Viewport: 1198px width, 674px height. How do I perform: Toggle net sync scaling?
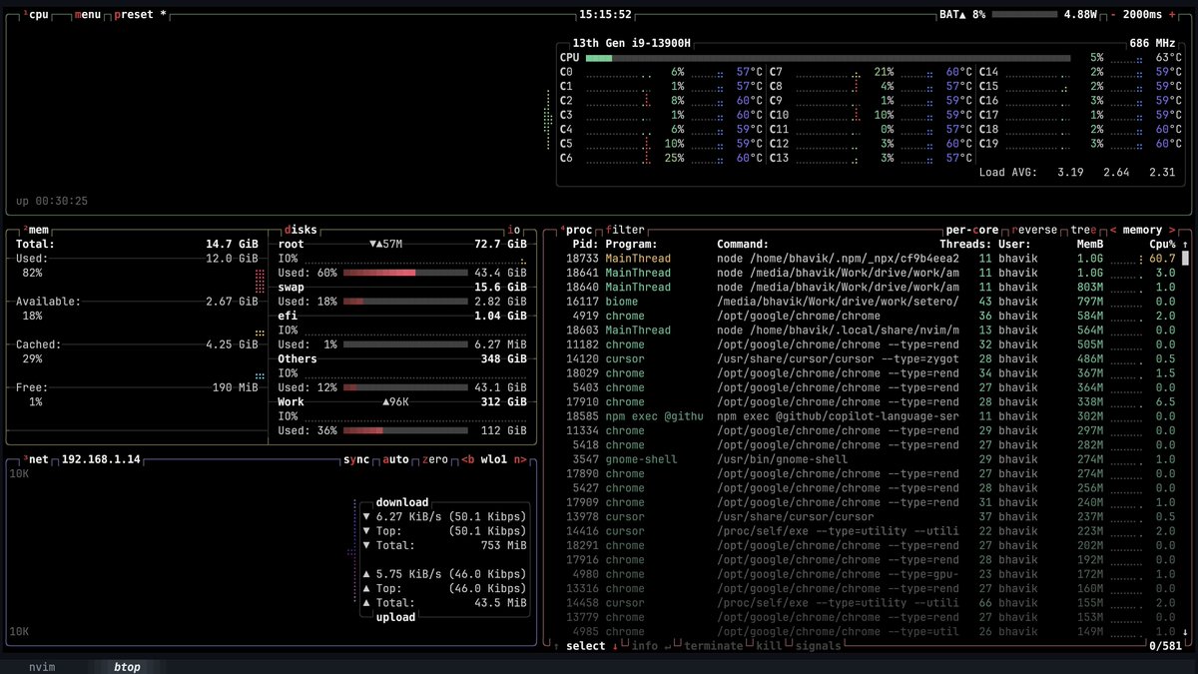(355, 459)
